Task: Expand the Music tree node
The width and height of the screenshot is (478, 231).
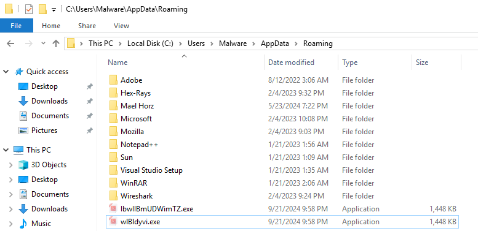Action: [x=10, y=224]
